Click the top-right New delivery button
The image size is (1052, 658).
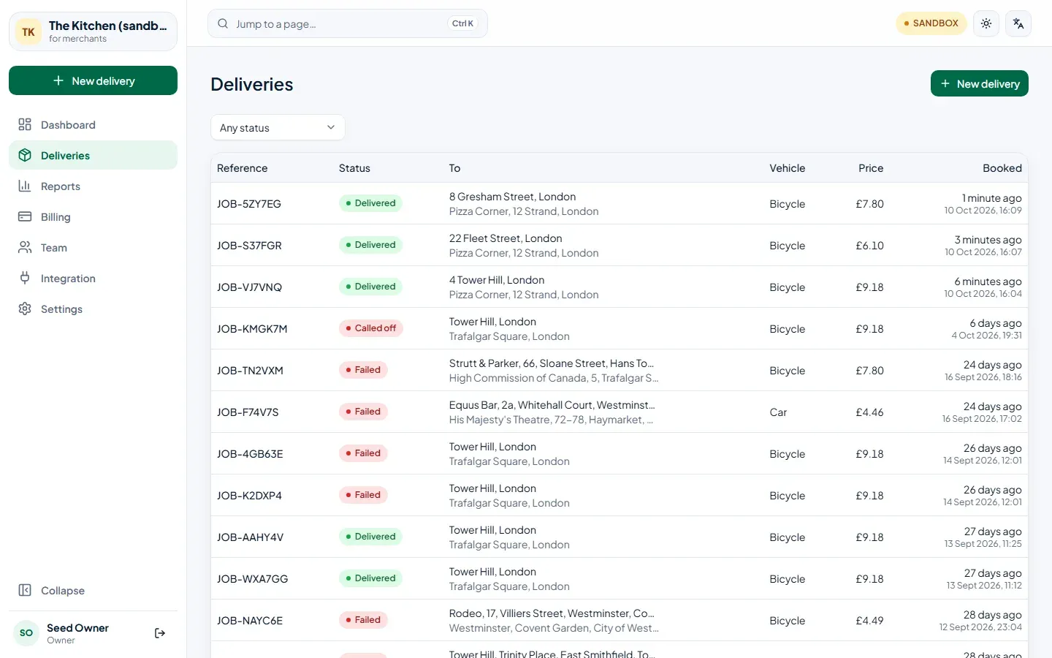(979, 83)
